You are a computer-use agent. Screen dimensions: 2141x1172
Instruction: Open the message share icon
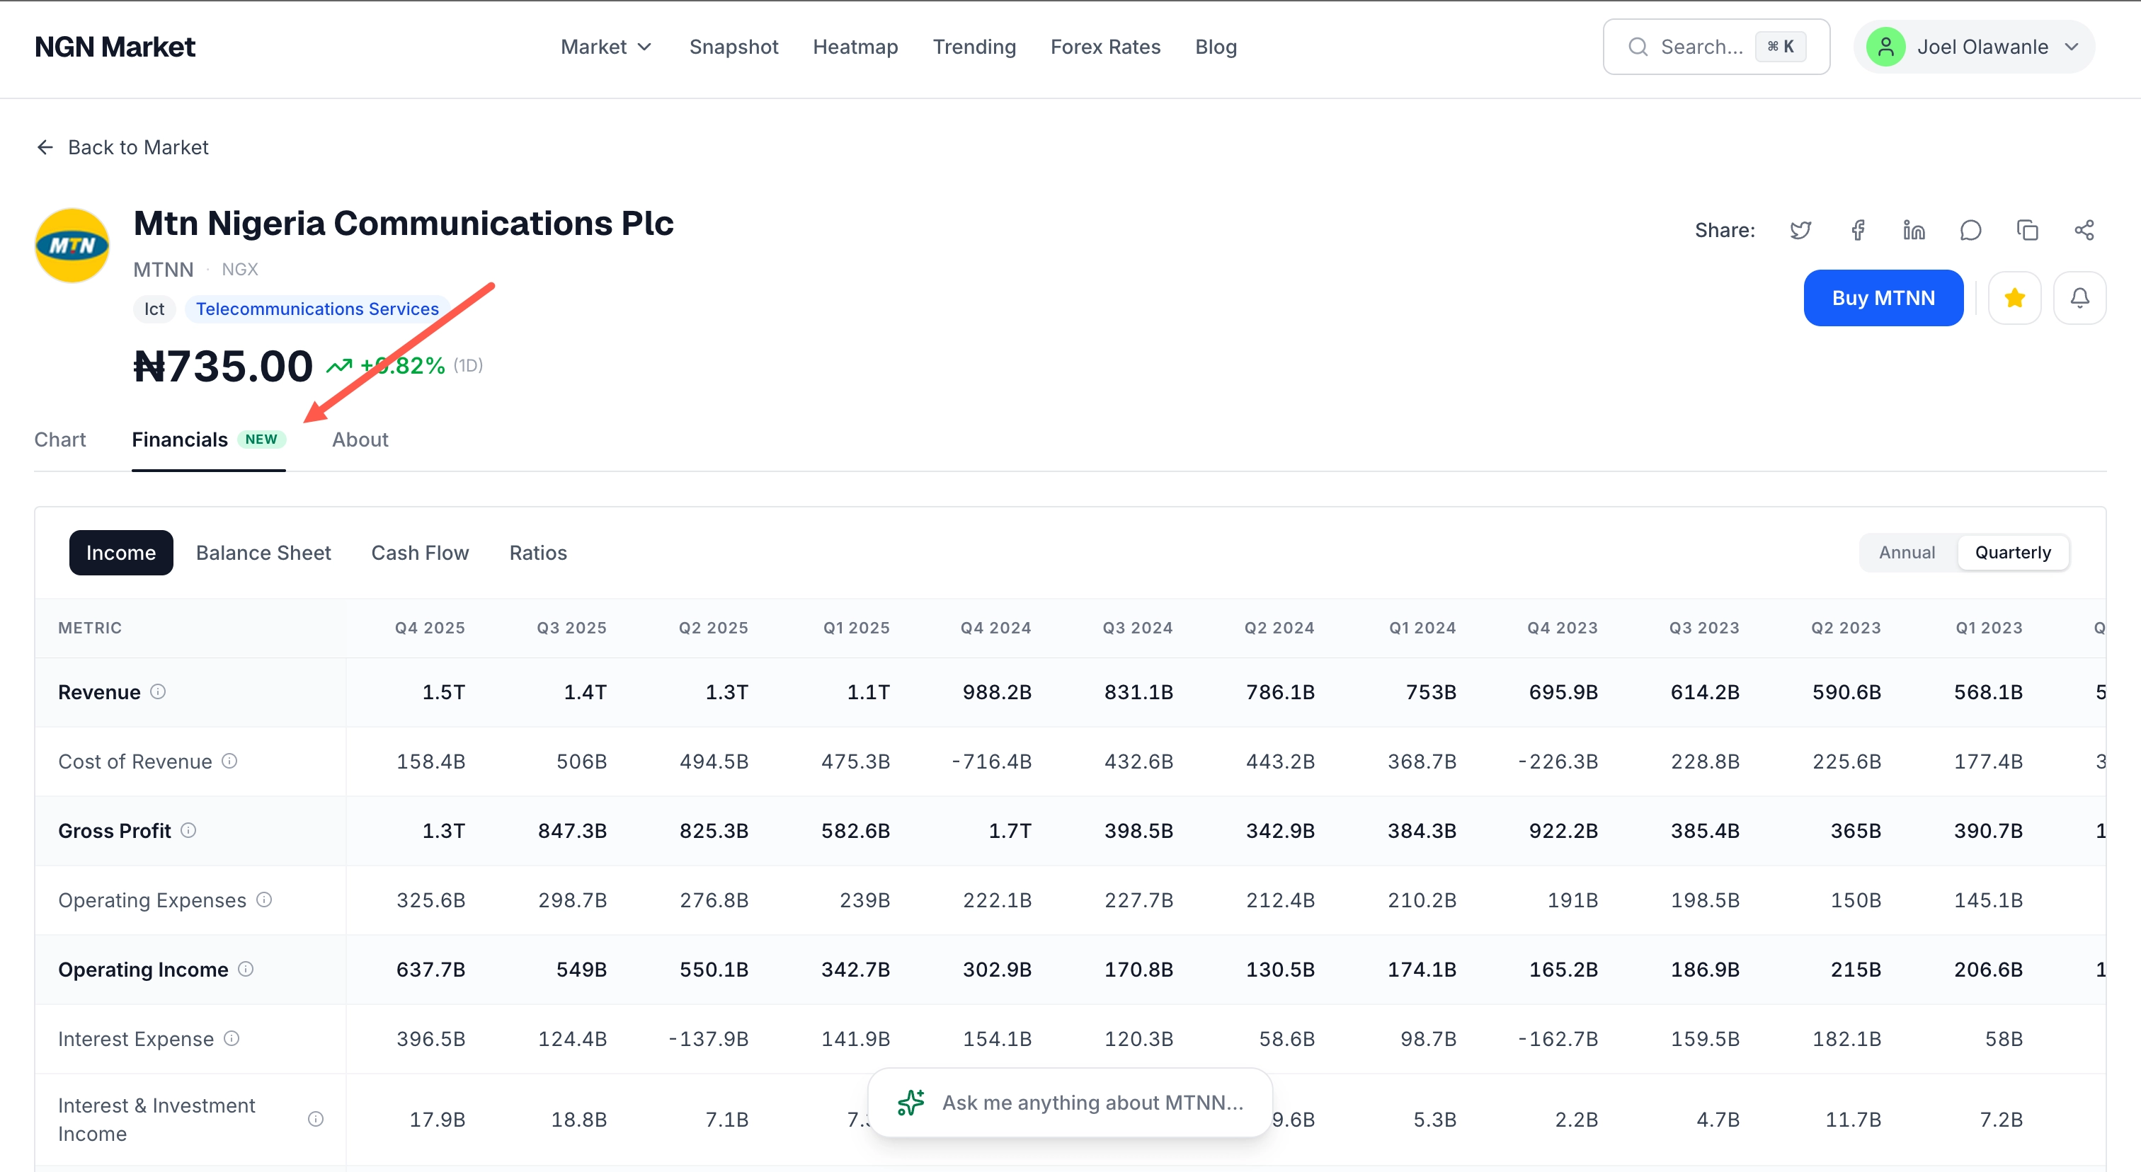1970,229
